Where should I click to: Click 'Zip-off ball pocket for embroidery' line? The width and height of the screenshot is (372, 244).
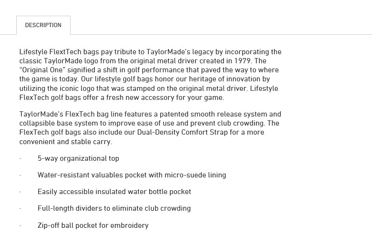point(93,225)
